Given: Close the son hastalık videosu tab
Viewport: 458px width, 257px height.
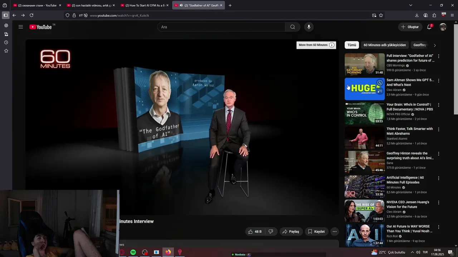Looking at the screenshot, I should point(114,5).
